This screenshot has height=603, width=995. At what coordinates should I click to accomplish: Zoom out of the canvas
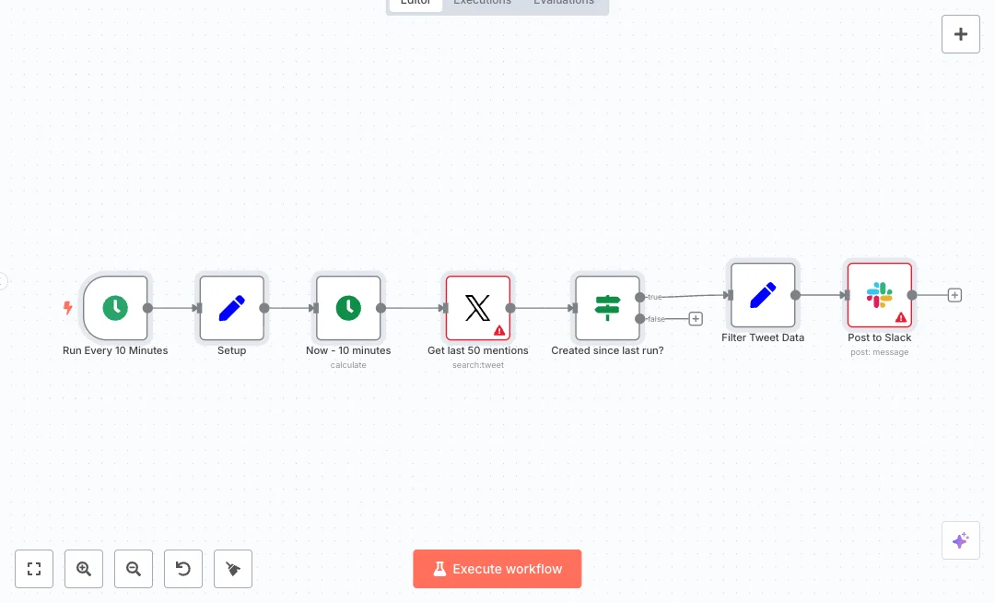[134, 569]
